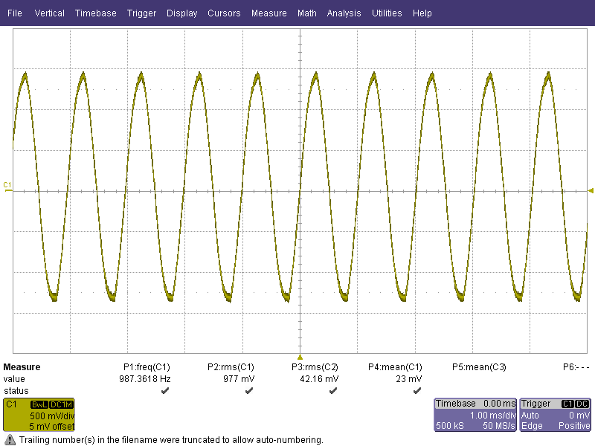
Task: Click the trigger delay marker below grid
Action: pos(300,358)
